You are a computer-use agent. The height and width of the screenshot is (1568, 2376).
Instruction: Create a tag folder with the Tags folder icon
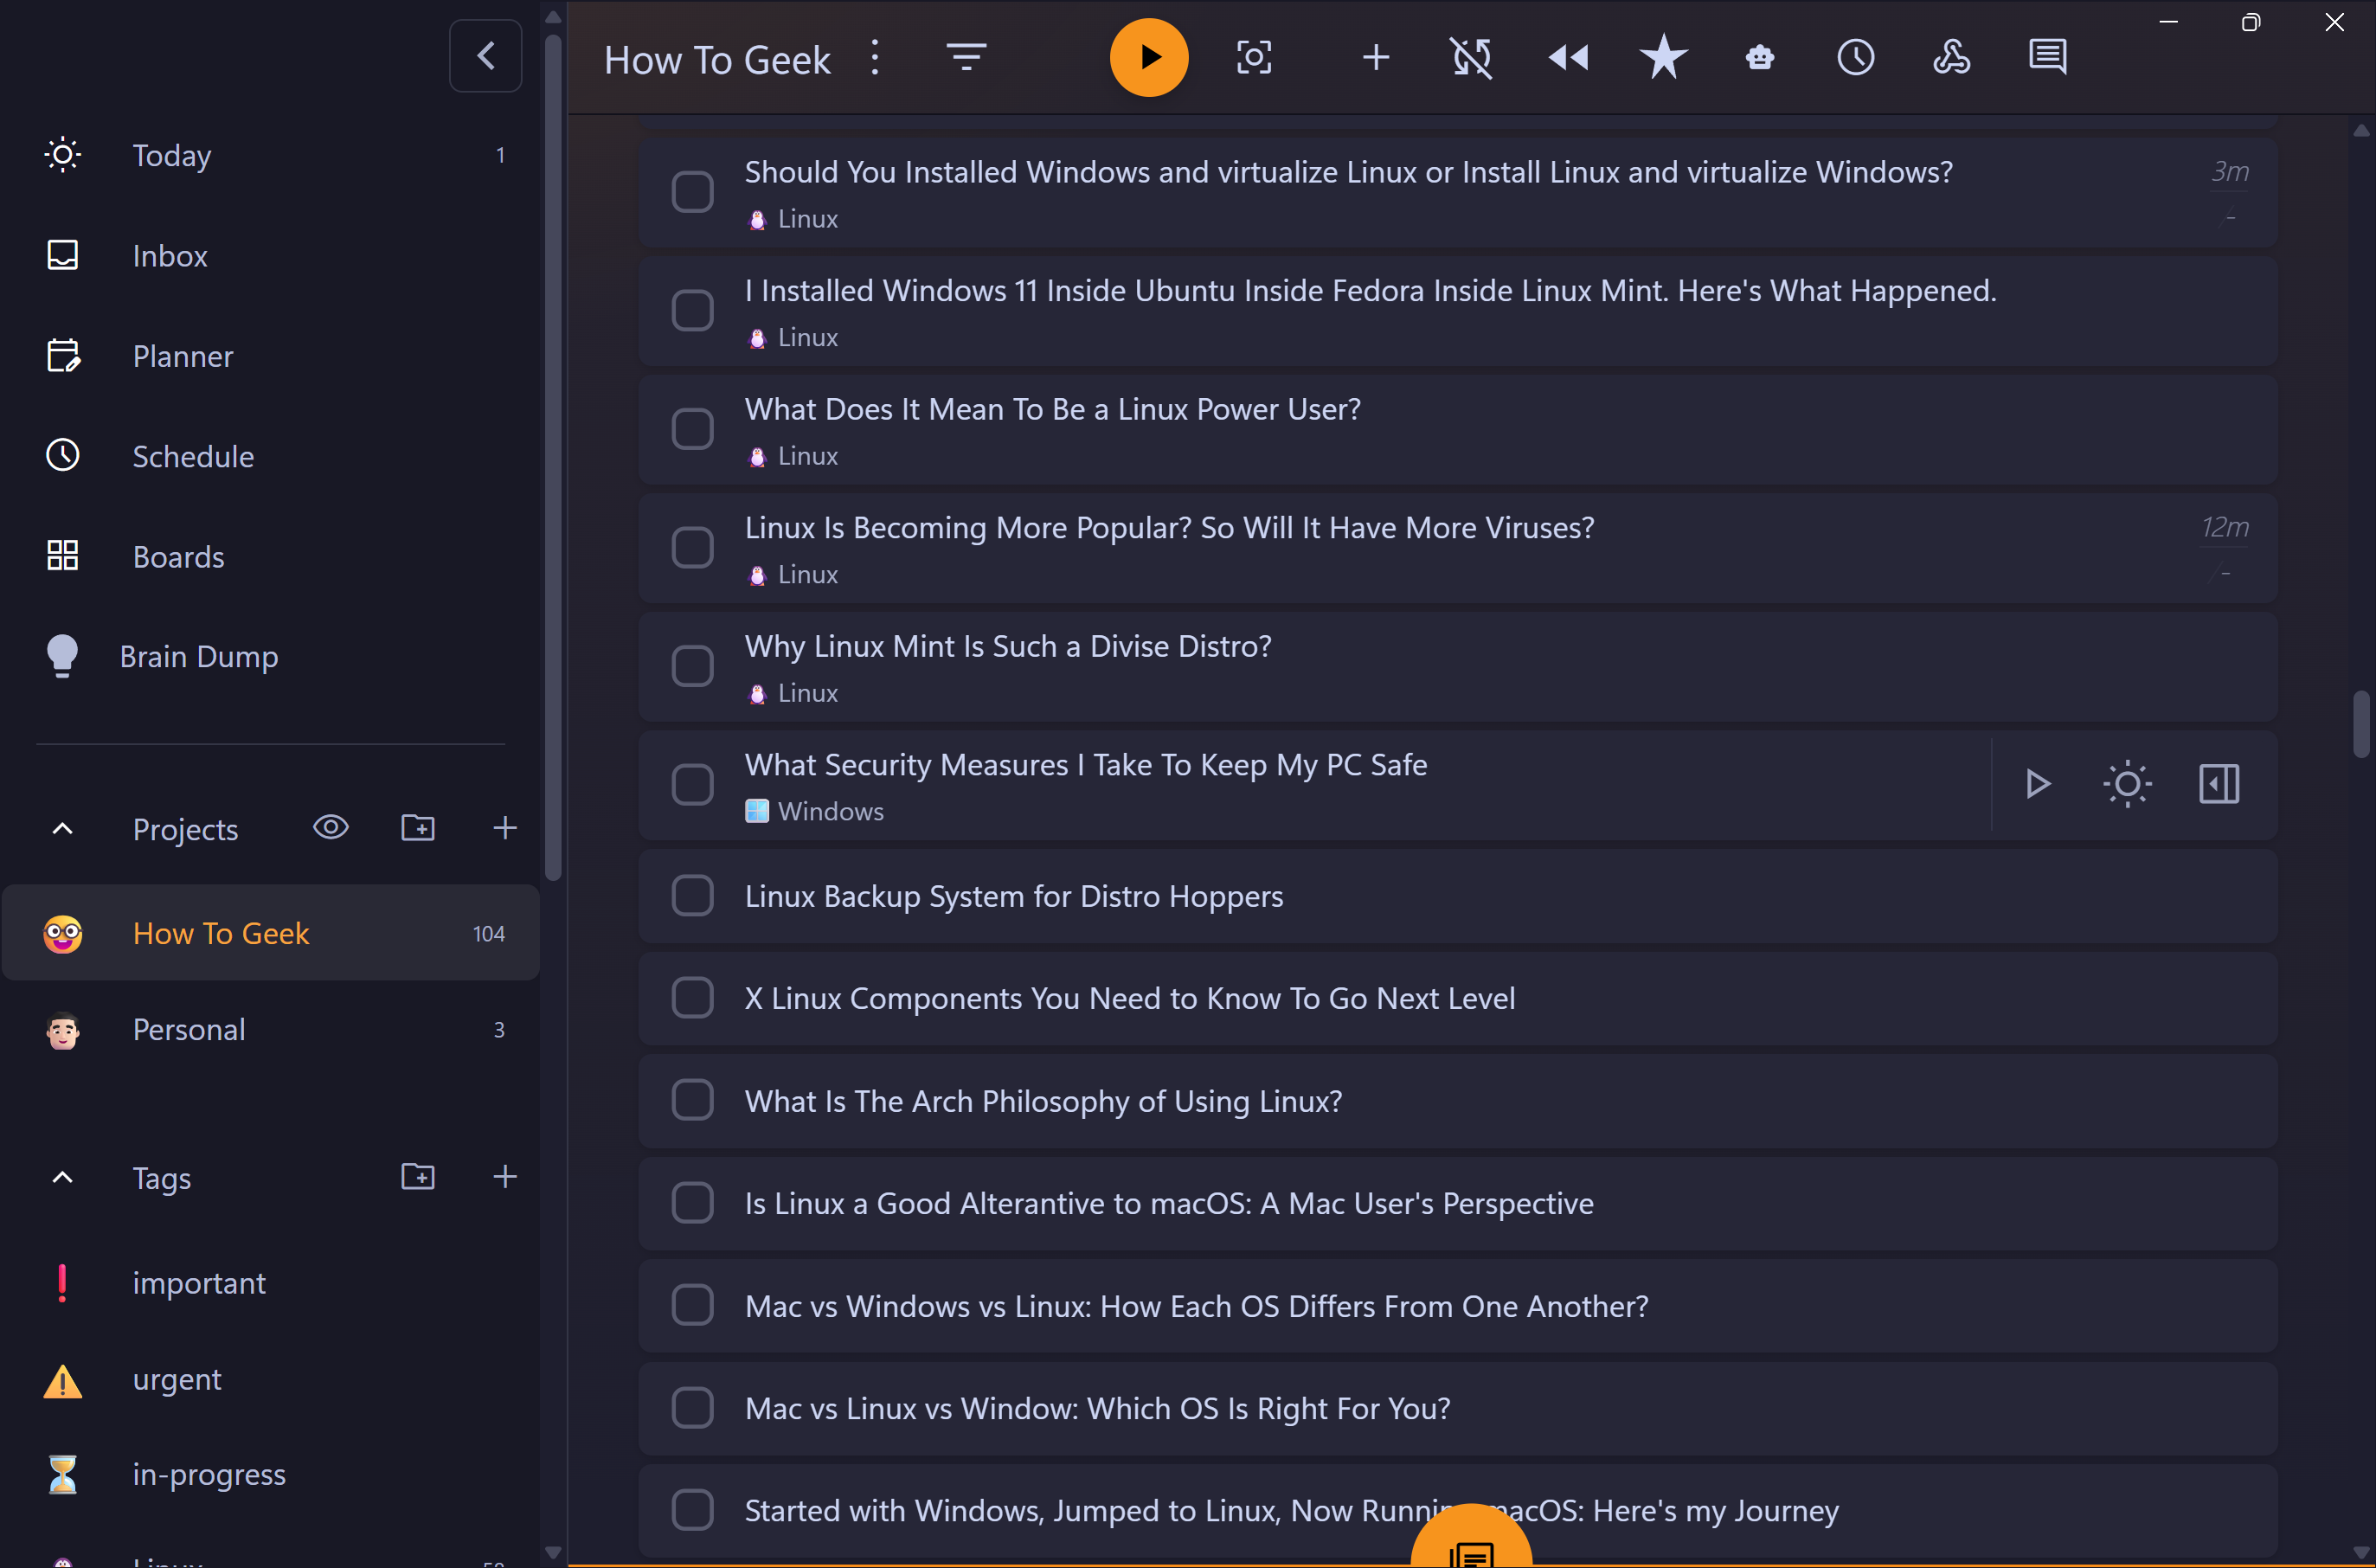418,1177
